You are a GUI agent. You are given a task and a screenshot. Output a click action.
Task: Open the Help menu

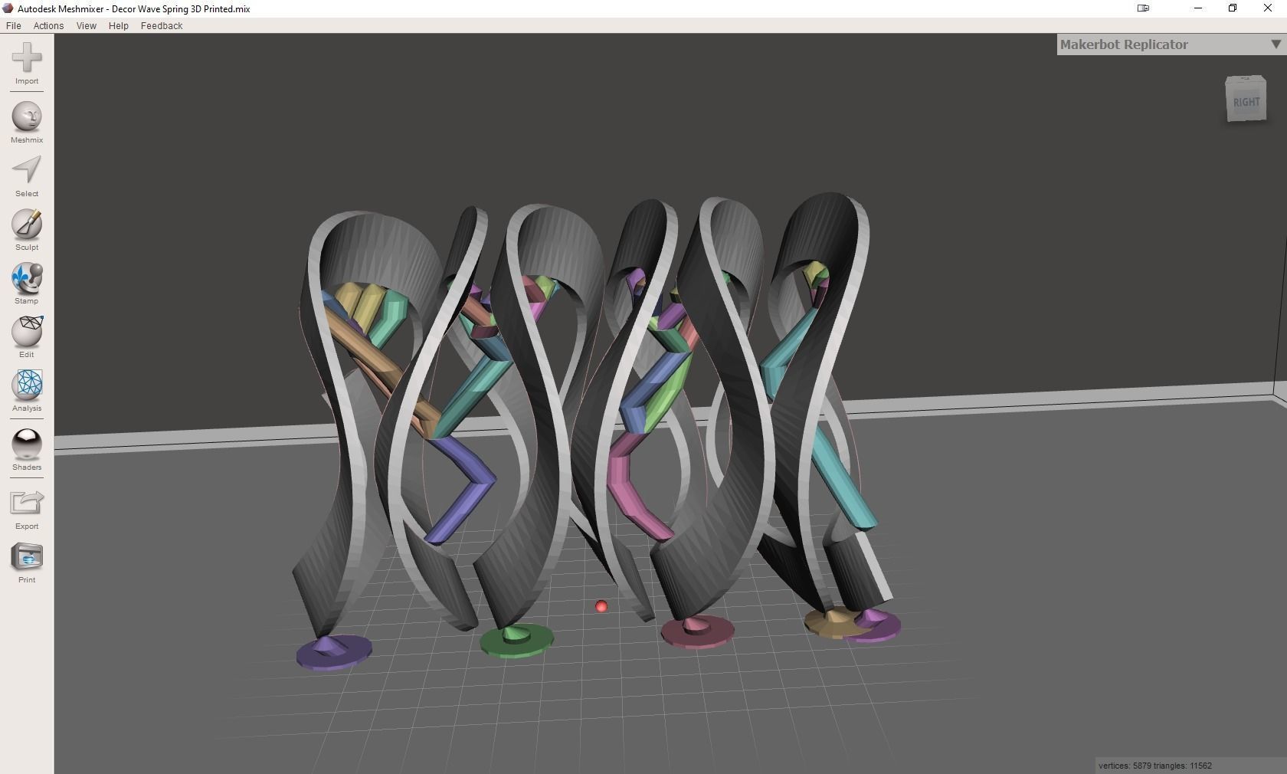pyautogui.click(x=119, y=25)
